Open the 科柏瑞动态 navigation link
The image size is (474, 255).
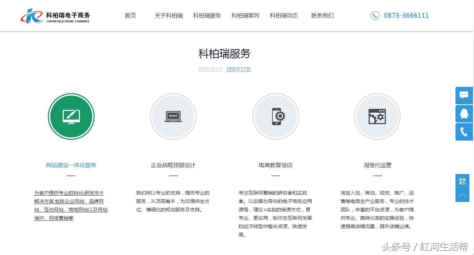tap(284, 15)
